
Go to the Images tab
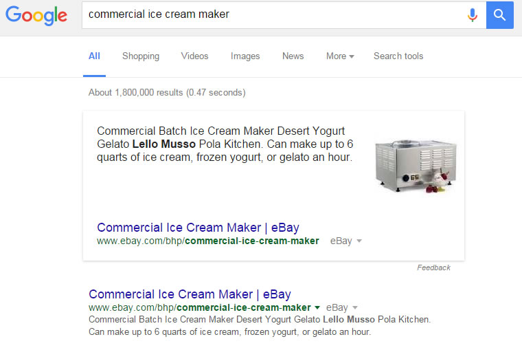tap(245, 56)
